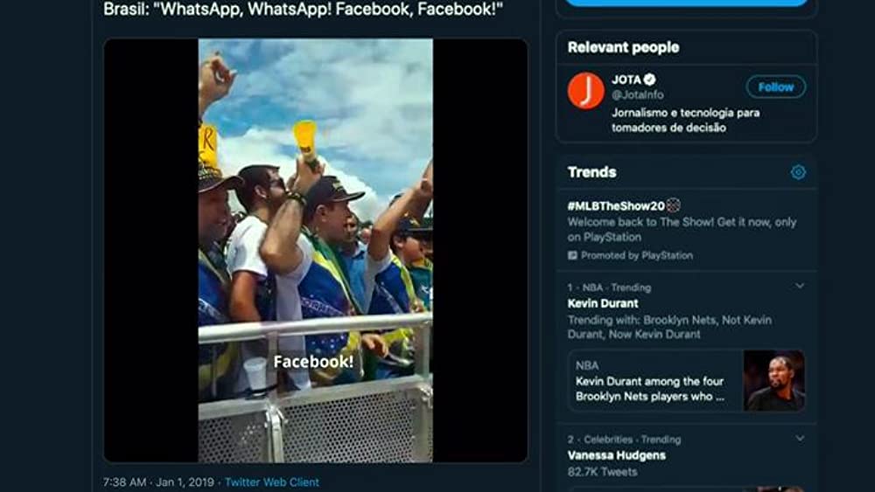The image size is (875, 492).
Task: Expand the Kevin Durant trend options chevron
Action: 800,286
